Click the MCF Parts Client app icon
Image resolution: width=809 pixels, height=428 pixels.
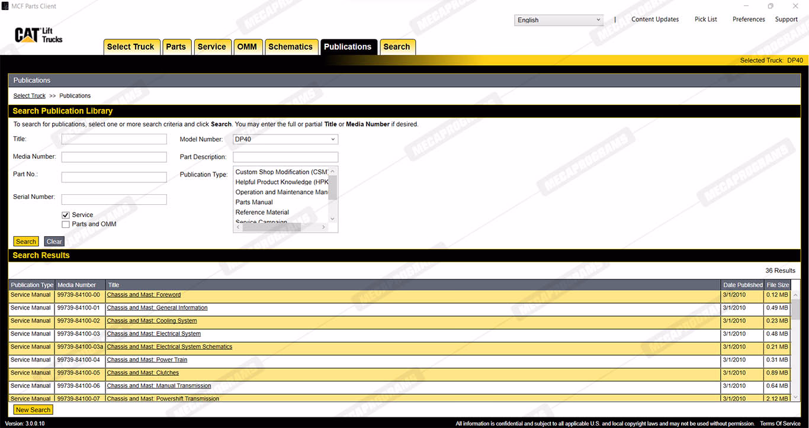[5, 6]
